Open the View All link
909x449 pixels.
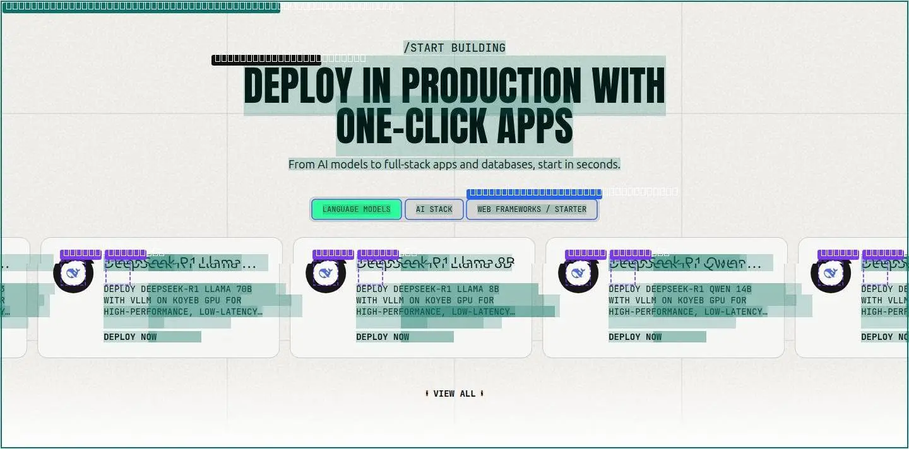(454, 394)
